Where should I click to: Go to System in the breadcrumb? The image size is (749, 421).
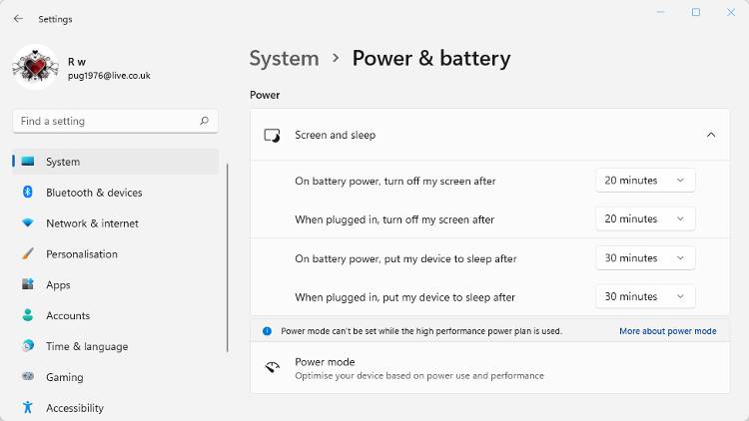(284, 59)
